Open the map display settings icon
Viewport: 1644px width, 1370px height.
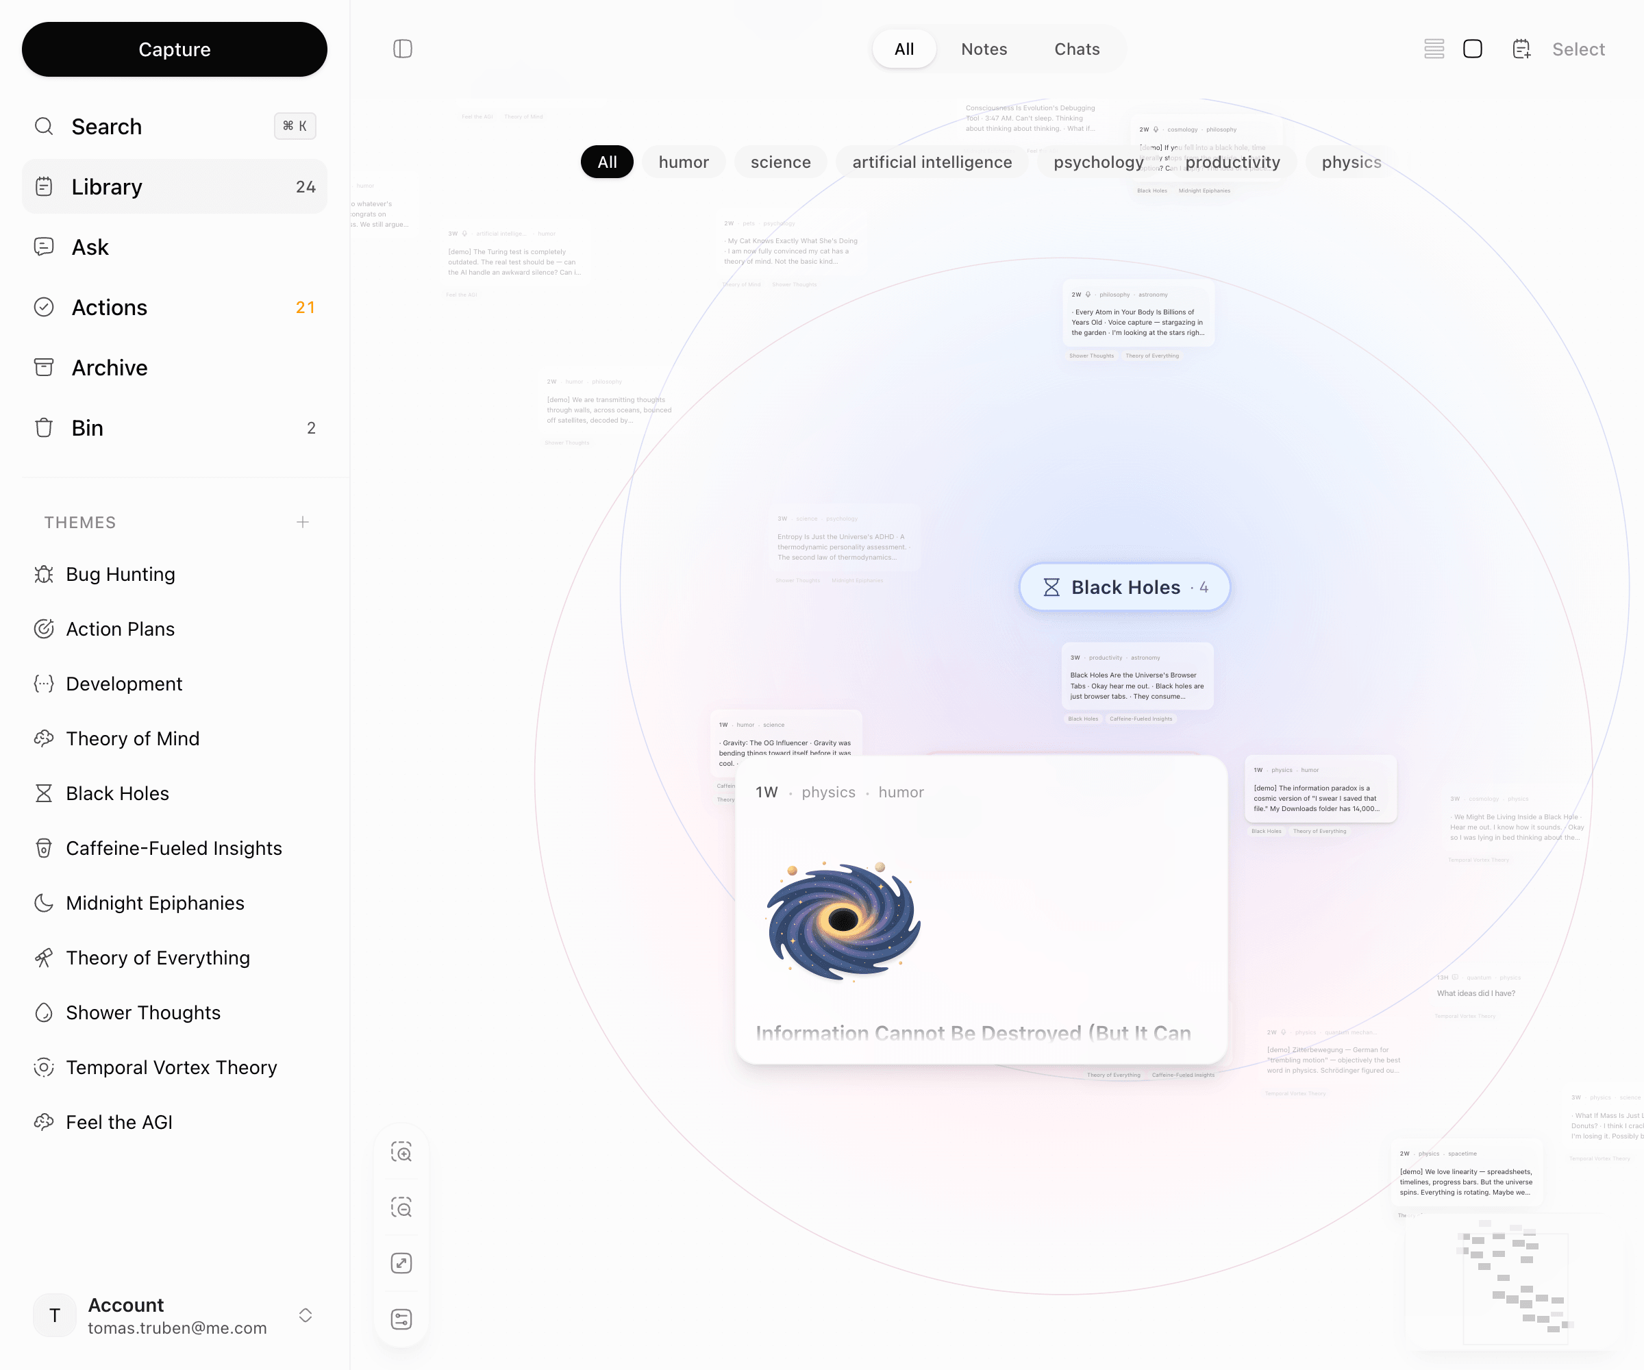coord(401,1319)
